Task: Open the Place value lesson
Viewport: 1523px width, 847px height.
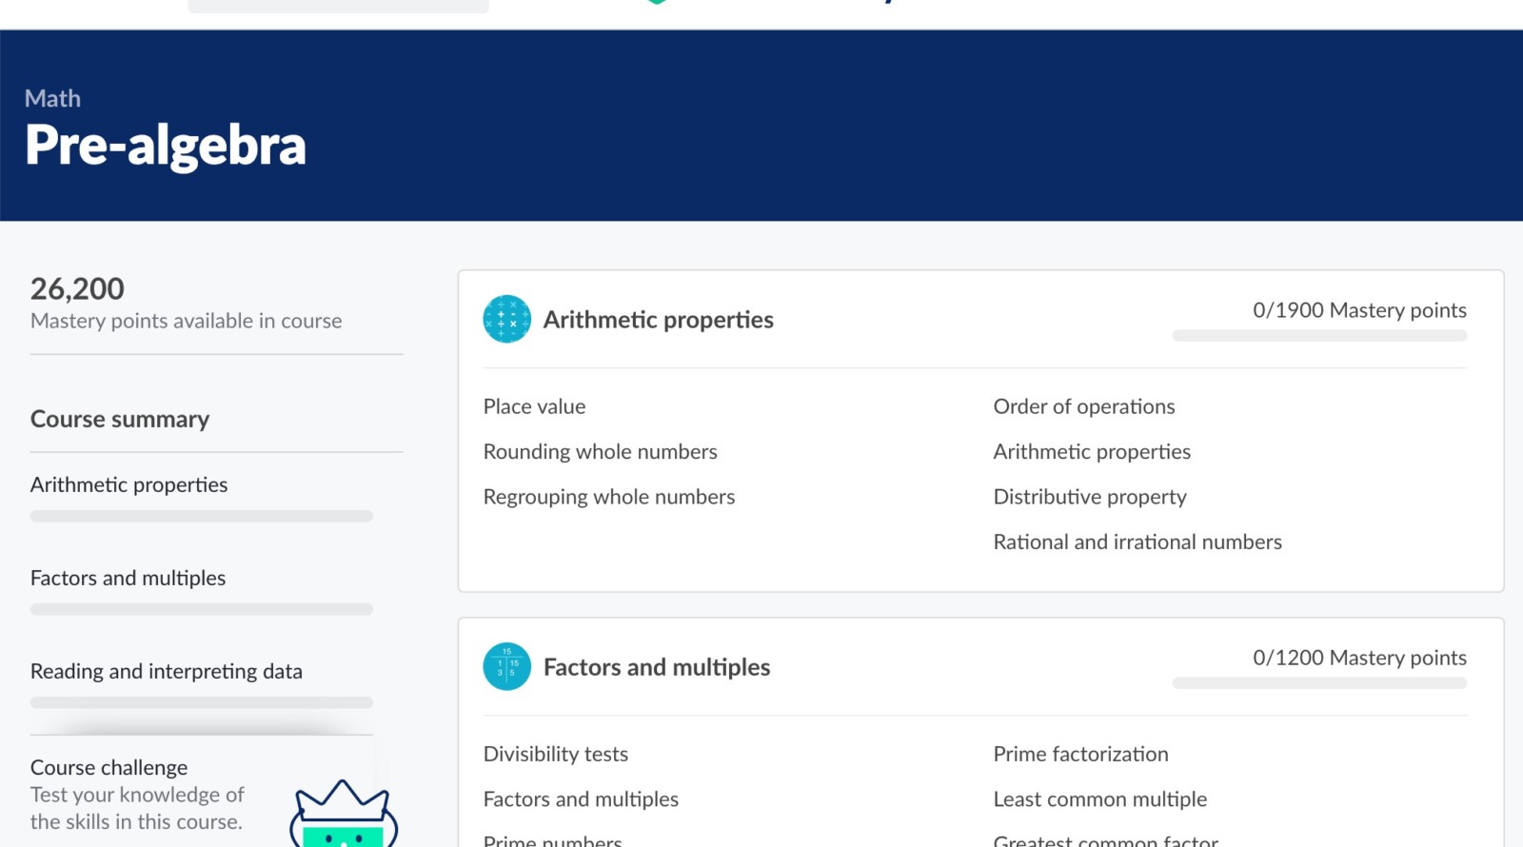Action: pyautogui.click(x=534, y=406)
